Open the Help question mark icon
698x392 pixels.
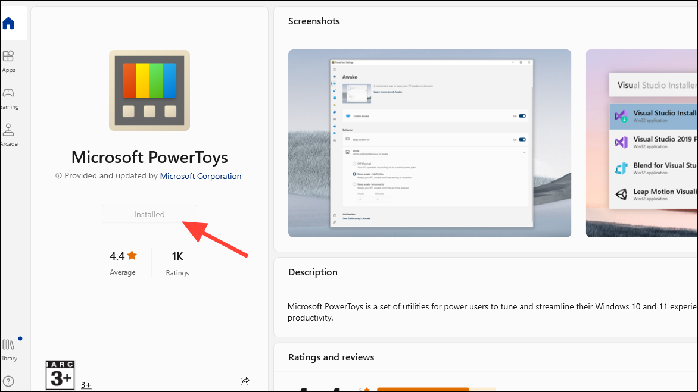point(8,381)
